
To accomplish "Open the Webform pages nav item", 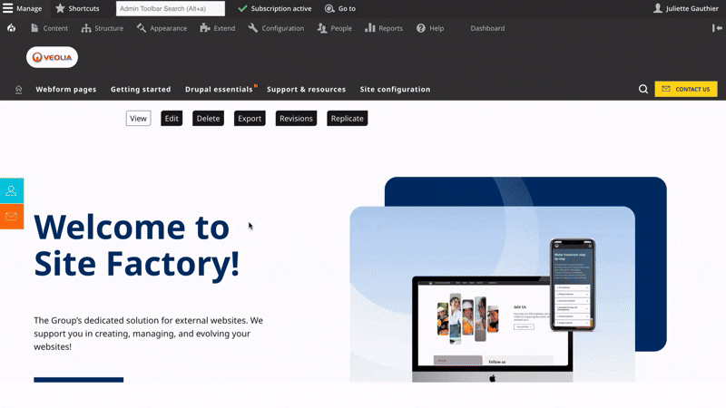I will [x=65, y=89].
